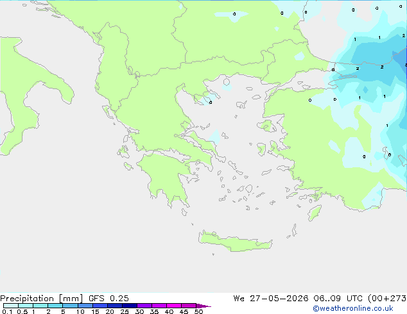
Task: Click the 2 mm legend color swatch
Action: pos(55,306)
